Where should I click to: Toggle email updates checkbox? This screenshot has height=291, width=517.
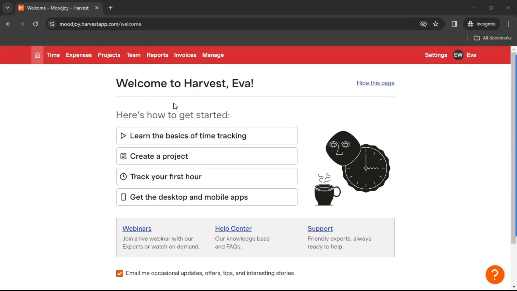point(120,273)
